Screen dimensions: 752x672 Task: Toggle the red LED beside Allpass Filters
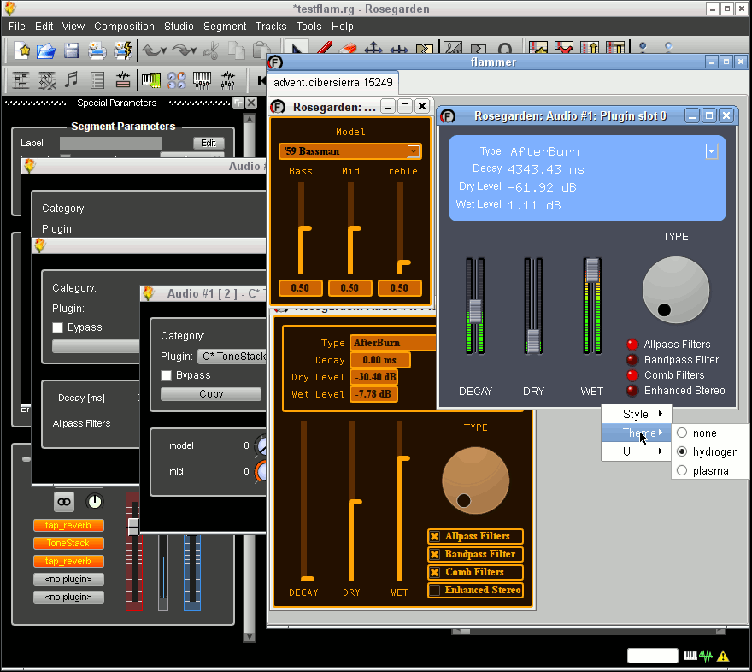[632, 345]
